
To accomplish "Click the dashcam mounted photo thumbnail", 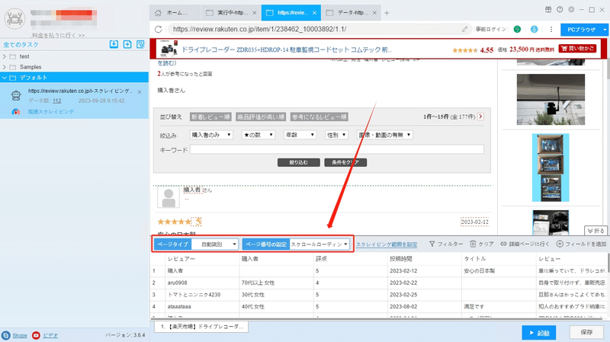I will [551, 100].
